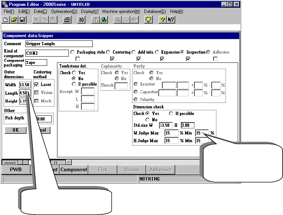
Task: Click the Std.size H input field
Action: coord(187,126)
